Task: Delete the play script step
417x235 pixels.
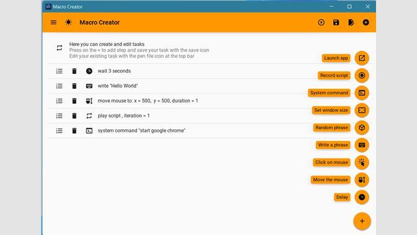Action: click(74, 116)
